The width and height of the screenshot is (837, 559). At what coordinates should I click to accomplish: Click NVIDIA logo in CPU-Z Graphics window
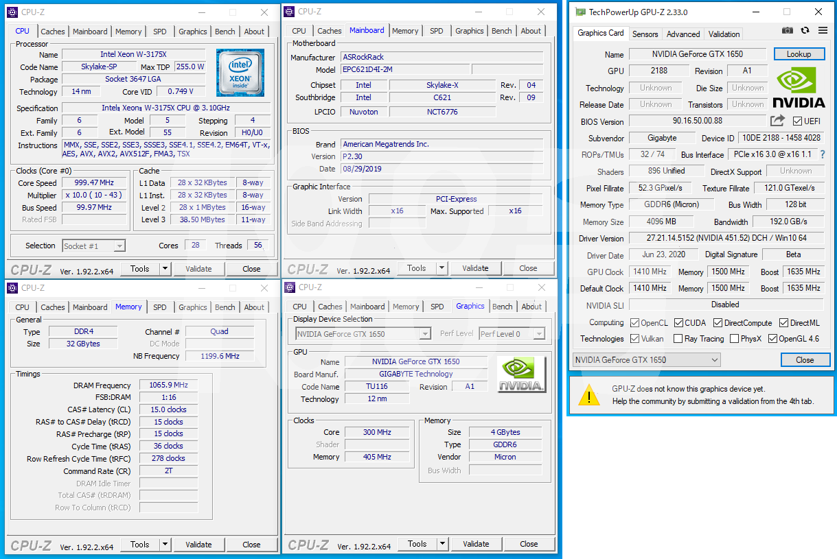(x=521, y=374)
